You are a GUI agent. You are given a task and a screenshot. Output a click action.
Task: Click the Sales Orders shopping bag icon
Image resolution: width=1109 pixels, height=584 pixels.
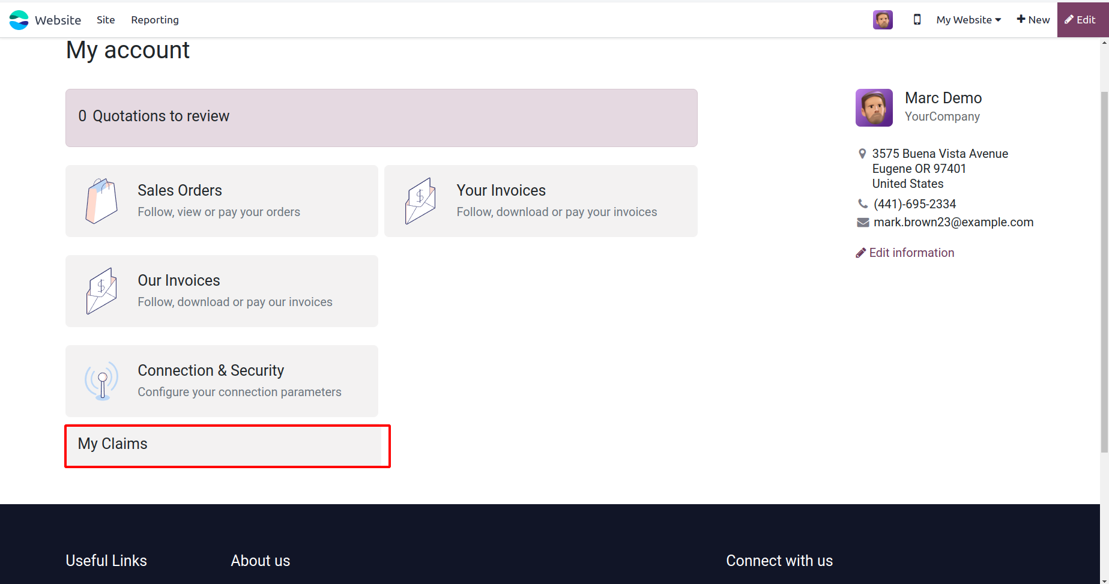(x=101, y=201)
